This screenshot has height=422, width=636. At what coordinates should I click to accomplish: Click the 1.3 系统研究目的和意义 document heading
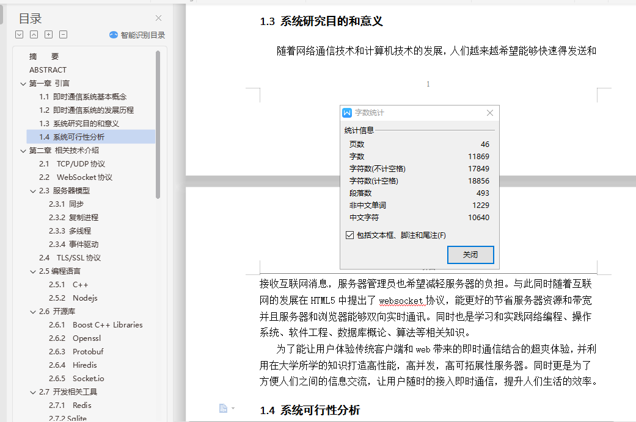point(321,21)
